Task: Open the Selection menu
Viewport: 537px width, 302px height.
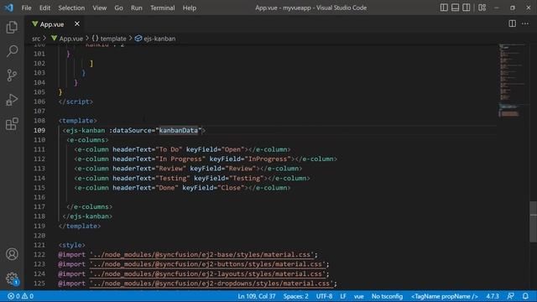Action: (x=71, y=8)
